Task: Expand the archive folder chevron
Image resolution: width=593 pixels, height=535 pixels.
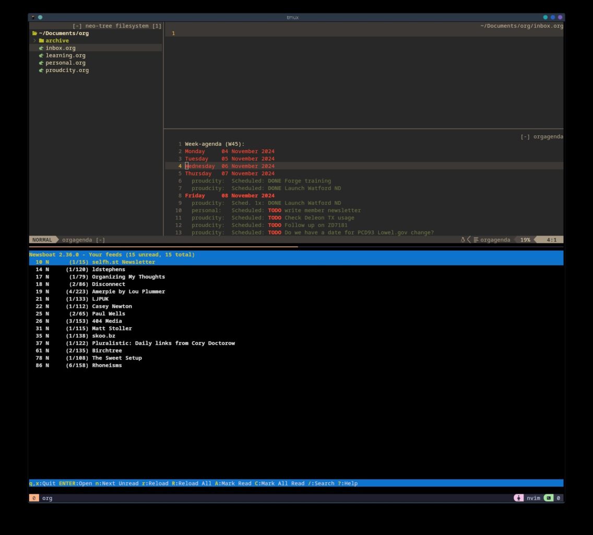Action: [x=35, y=41]
